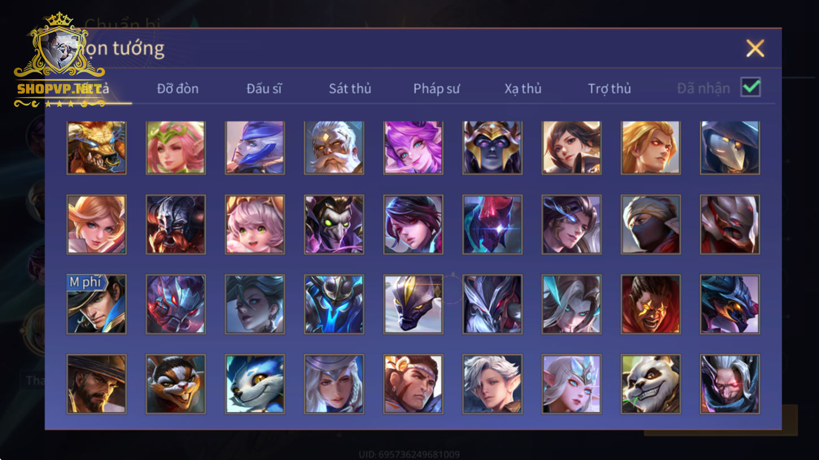The width and height of the screenshot is (819, 460).
Task: Toggle the Đã nhận checkbox
Action: point(751,87)
